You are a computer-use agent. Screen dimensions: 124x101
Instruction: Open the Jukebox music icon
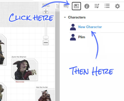click(97, 6)
